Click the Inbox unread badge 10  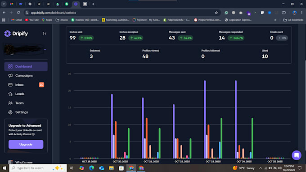tap(41, 85)
